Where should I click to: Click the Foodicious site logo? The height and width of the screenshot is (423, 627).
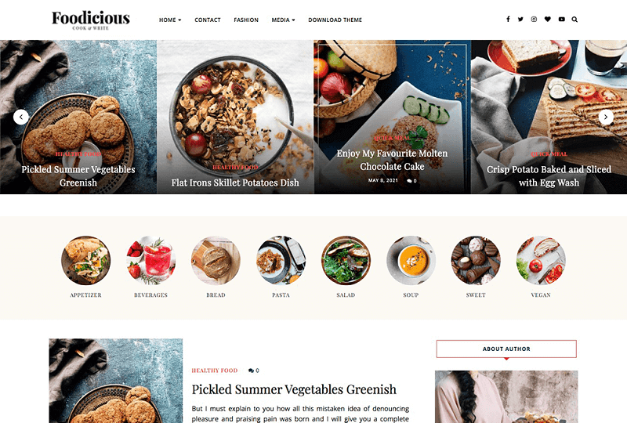click(91, 20)
